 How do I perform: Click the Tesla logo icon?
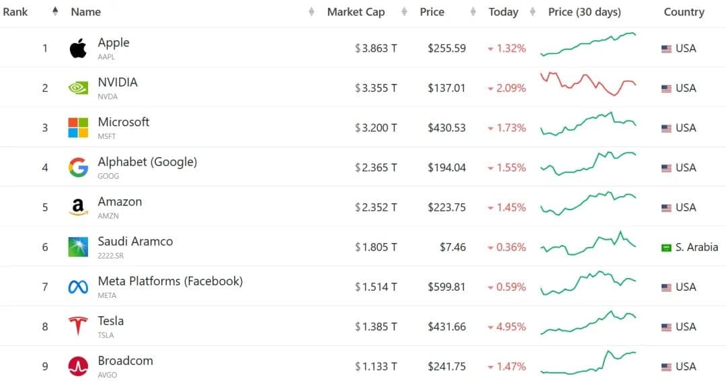pyautogui.click(x=78, y=327)
